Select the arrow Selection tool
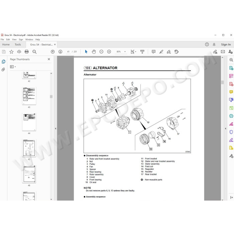Screen dimensions: 234x234 click(x=86, y=52)
